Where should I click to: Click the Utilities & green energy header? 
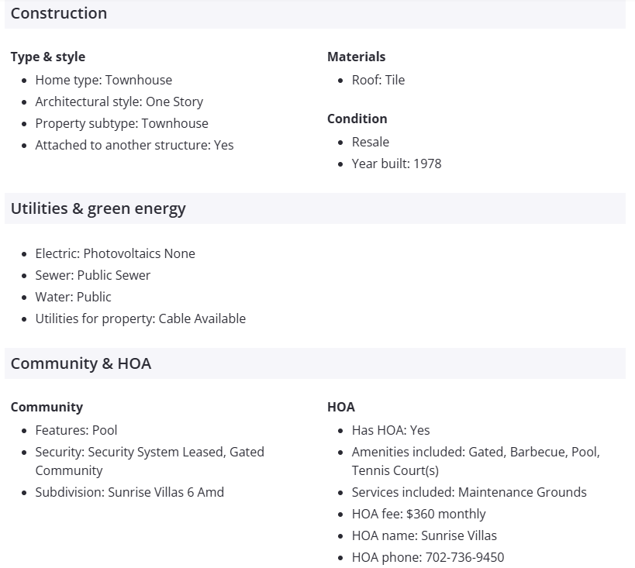pos(98,208)
